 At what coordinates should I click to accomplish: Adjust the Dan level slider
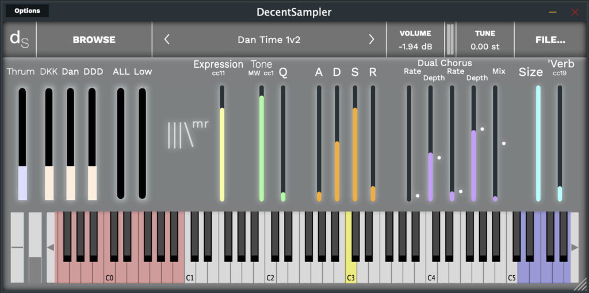point(71,144)
